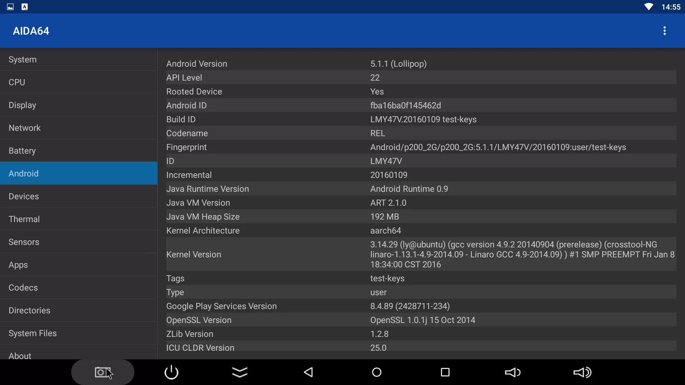
Task: Open Directories section
Action: [29, 310]
